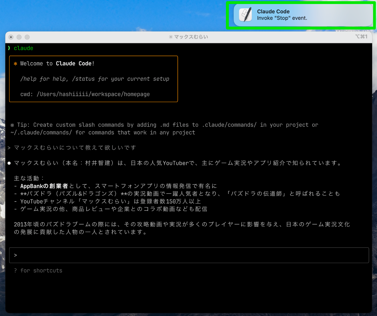Click the ⌥⌘1 shortcut indicator in title bar

(x=361, y=37)
